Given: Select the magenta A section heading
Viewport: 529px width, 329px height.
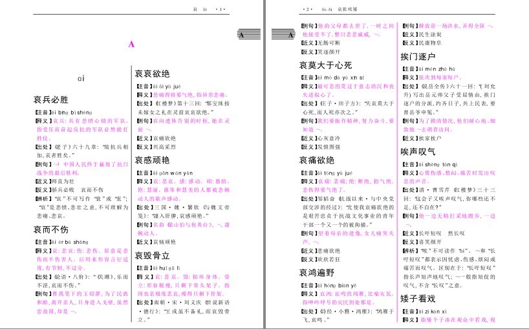Looking at the screenshot, I should pyautogui.click(x=131, y=44).
